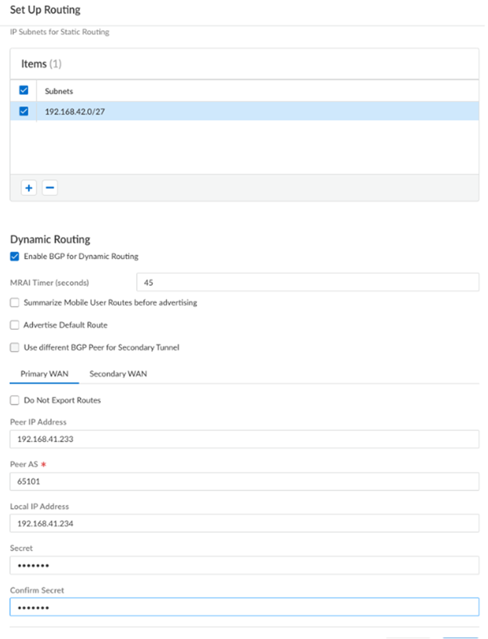488x639 pixels.
Task: Select the Primary WAN tab
Action: click(44, 374)
